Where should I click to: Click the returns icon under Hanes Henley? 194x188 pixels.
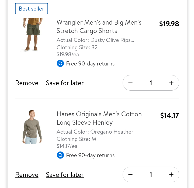60,155
